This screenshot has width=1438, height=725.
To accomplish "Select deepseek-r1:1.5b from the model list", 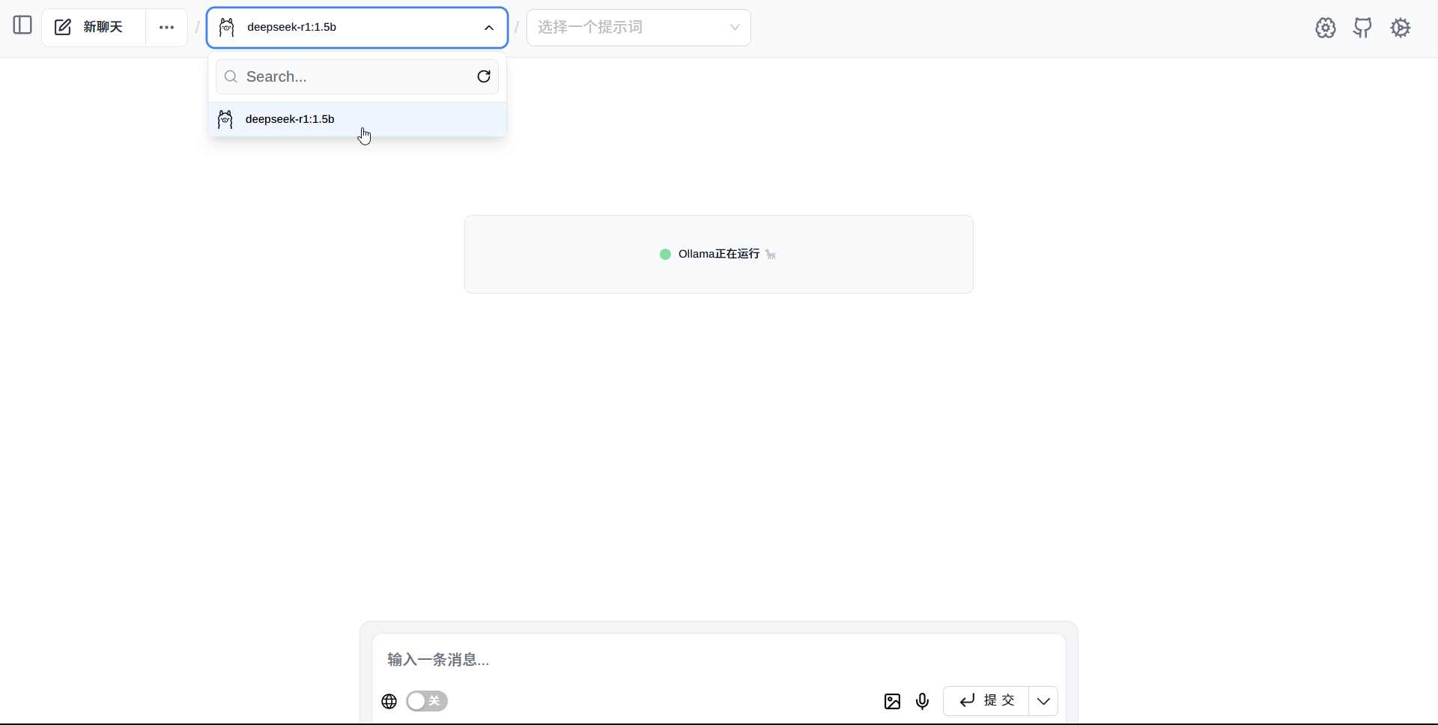I will point(357,119).
